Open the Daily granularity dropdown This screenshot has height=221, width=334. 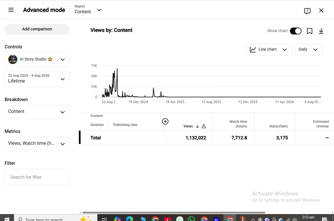[x=309, y=50]
